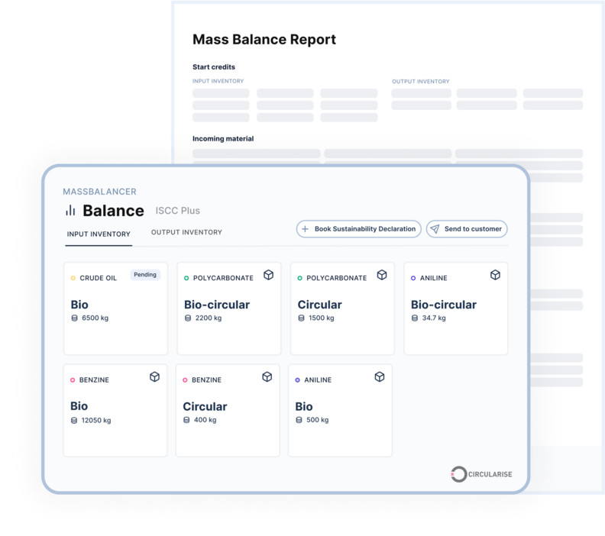
Task: Click the cube icon on Bio-circular Aniline card
Action: point(495,275)
